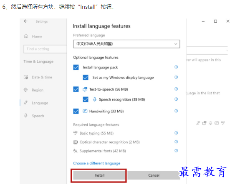Show info for Speech recognition feature
Screen dimensions: 230x185
point(176,99)
